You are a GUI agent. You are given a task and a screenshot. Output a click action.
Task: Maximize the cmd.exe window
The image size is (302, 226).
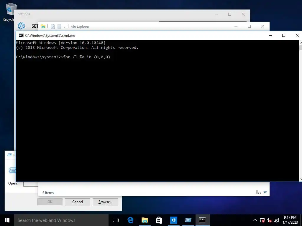284,35
